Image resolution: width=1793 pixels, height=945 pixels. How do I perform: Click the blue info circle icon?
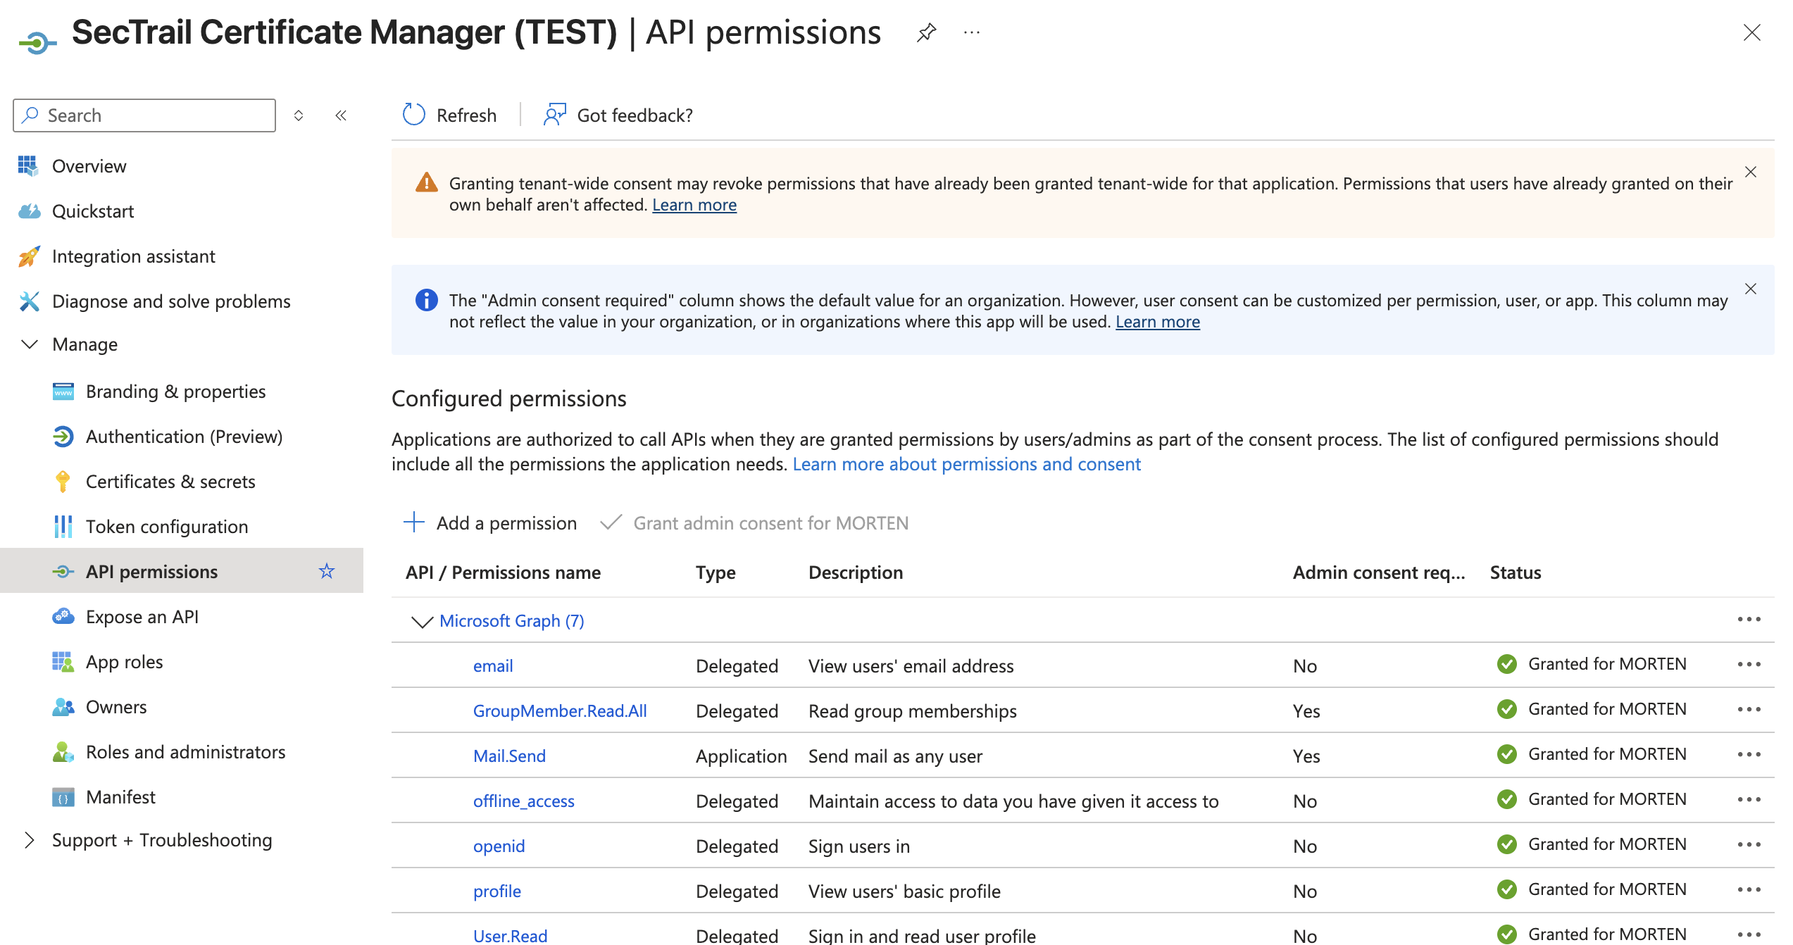[x=426, y=300]
